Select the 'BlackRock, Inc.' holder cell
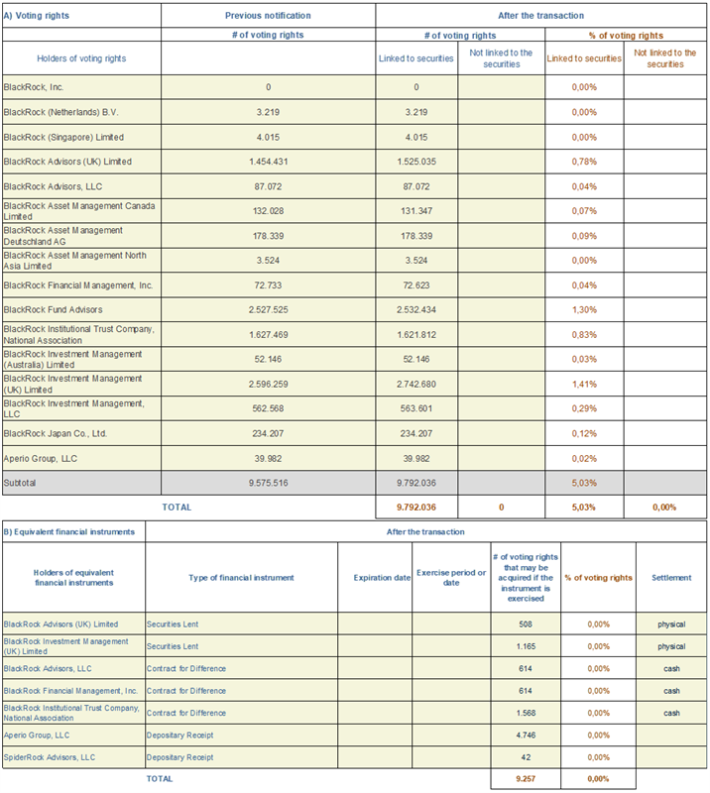The width and height of the screenshot is (710, 793). (81, 87)
